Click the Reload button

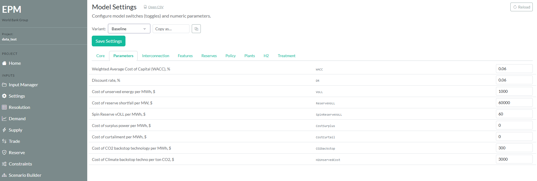tap(521, 7)
